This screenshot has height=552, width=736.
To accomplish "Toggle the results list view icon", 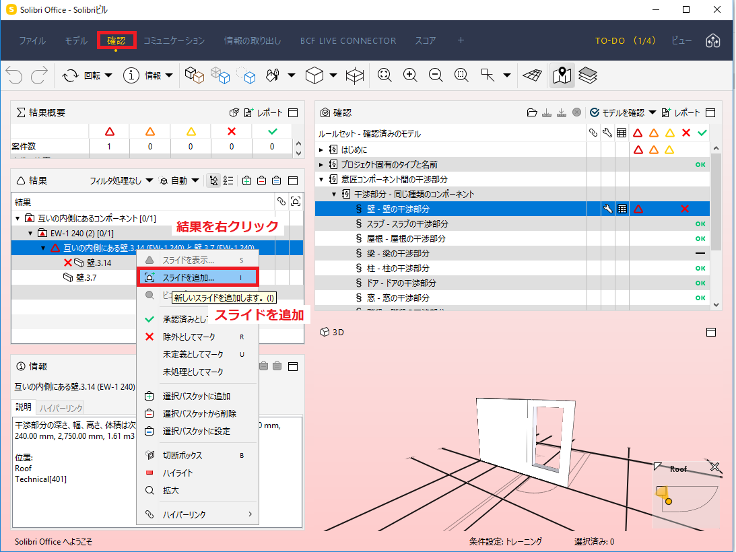I will (228, 180).
